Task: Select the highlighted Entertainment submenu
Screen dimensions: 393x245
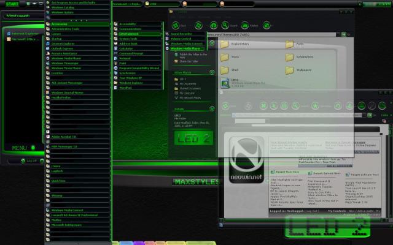Action: (x=138, y=34)
